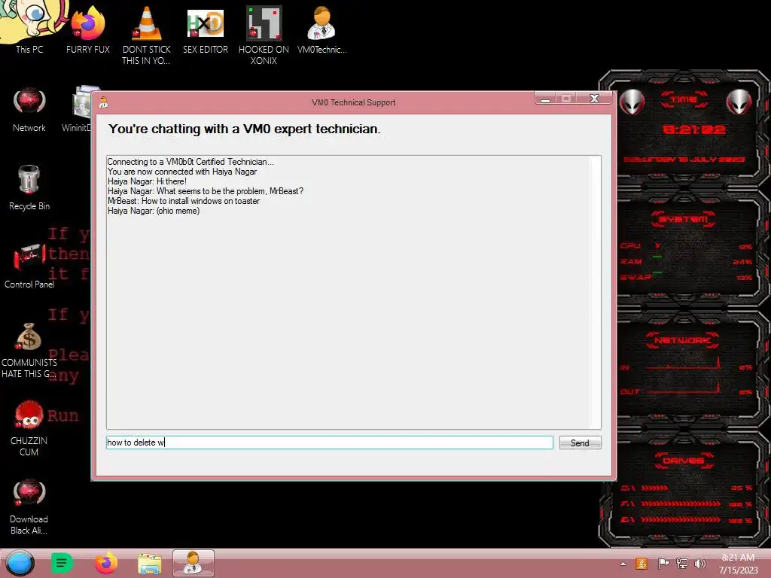Open the Network desktop icon
The width and height of the screenshot is (771, 578).
[29, 109]
